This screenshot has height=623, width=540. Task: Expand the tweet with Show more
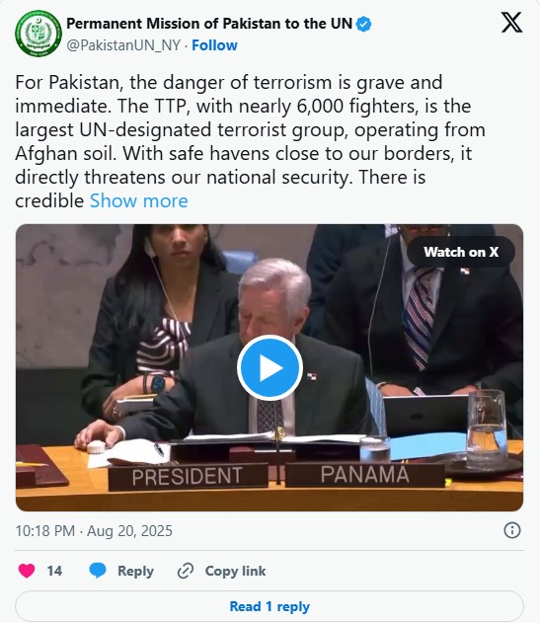pyautogui.click(x=138, y=200)
